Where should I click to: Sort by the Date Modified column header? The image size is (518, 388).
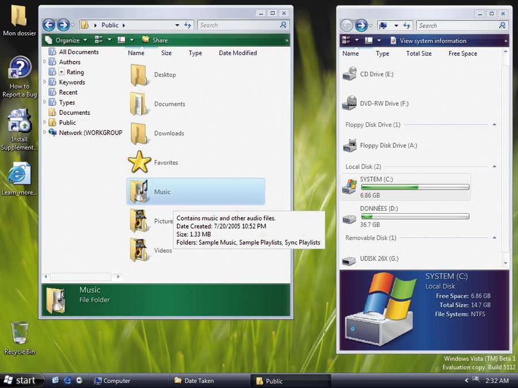[x=238, y=53]
